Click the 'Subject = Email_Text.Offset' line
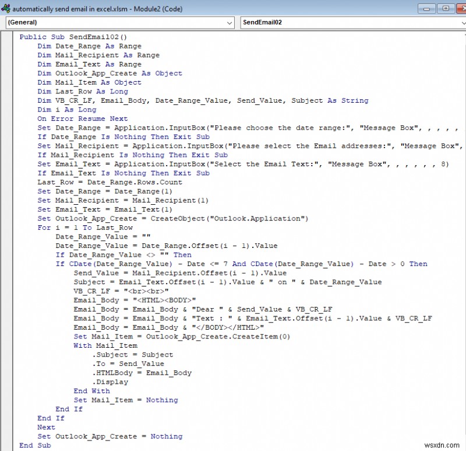 228,282
